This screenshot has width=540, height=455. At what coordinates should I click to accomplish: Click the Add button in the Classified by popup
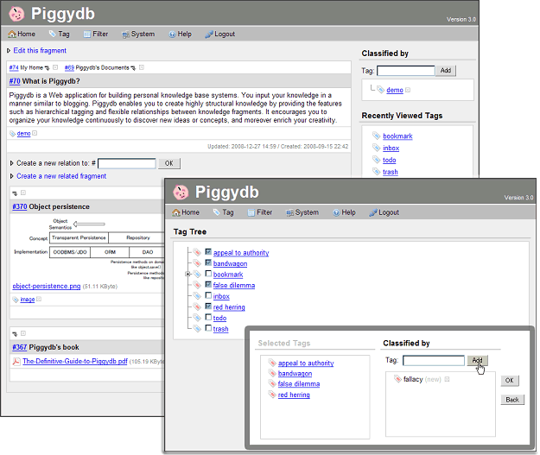(x=477, y=360)
